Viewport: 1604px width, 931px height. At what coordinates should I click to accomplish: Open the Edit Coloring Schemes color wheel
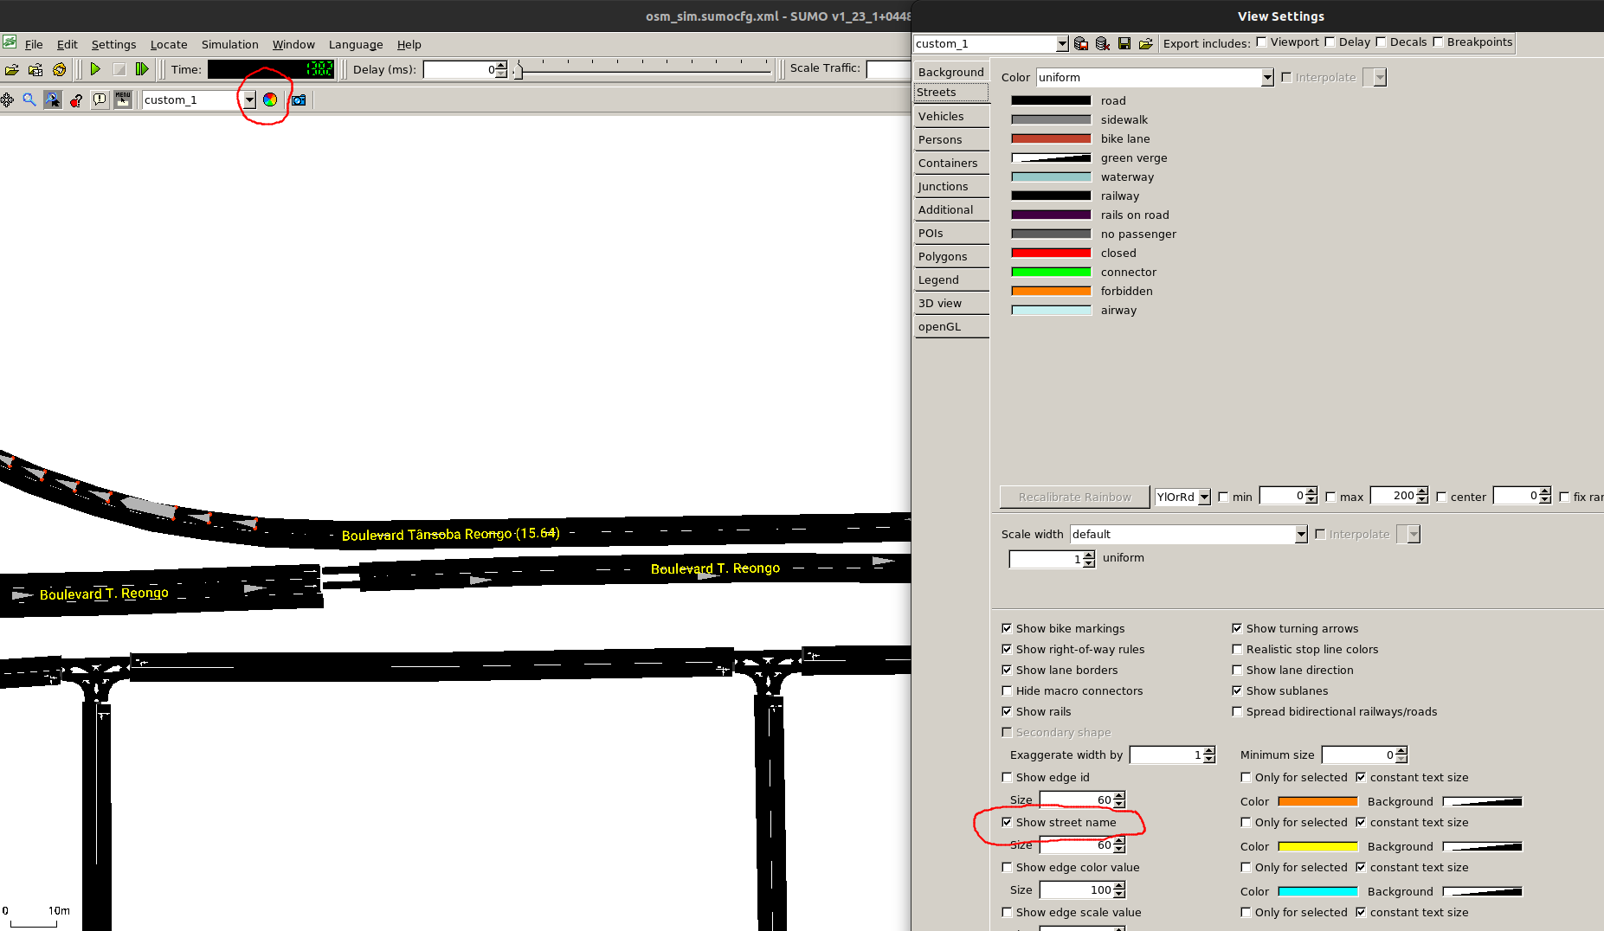(270, 100)
